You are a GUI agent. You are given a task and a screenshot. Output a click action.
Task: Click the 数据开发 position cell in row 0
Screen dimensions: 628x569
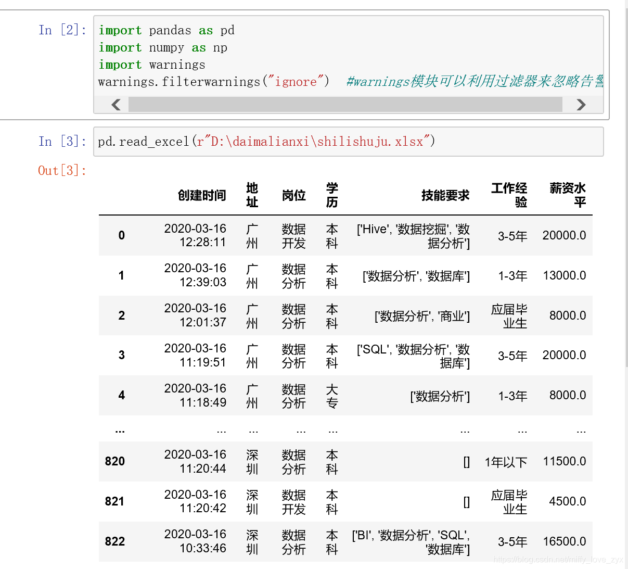coord(293,236)
